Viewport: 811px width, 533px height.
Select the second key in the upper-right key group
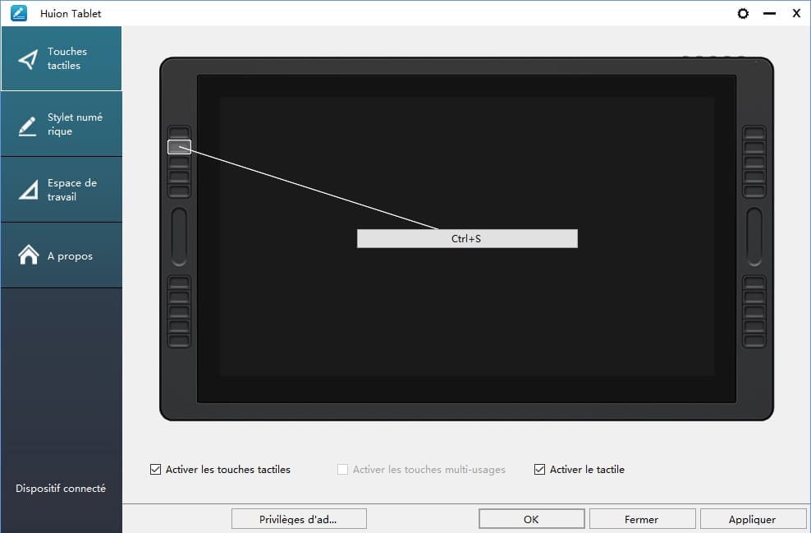pyautogui.click(x=754, y=147)
